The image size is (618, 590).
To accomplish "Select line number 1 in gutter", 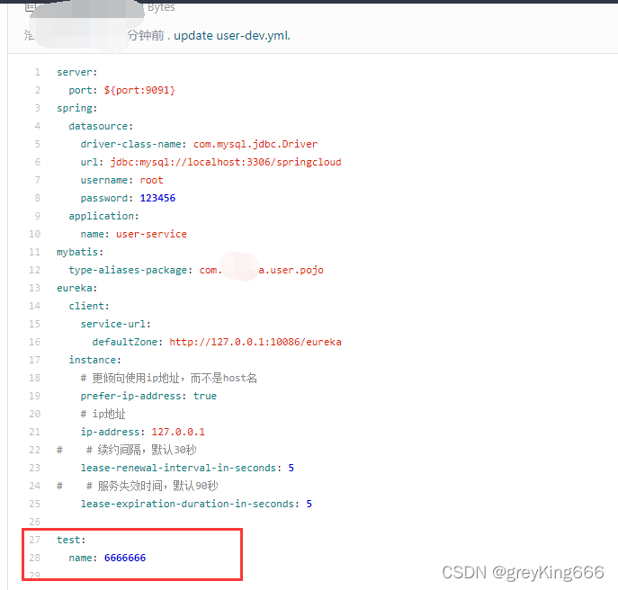I will point(38,72).
